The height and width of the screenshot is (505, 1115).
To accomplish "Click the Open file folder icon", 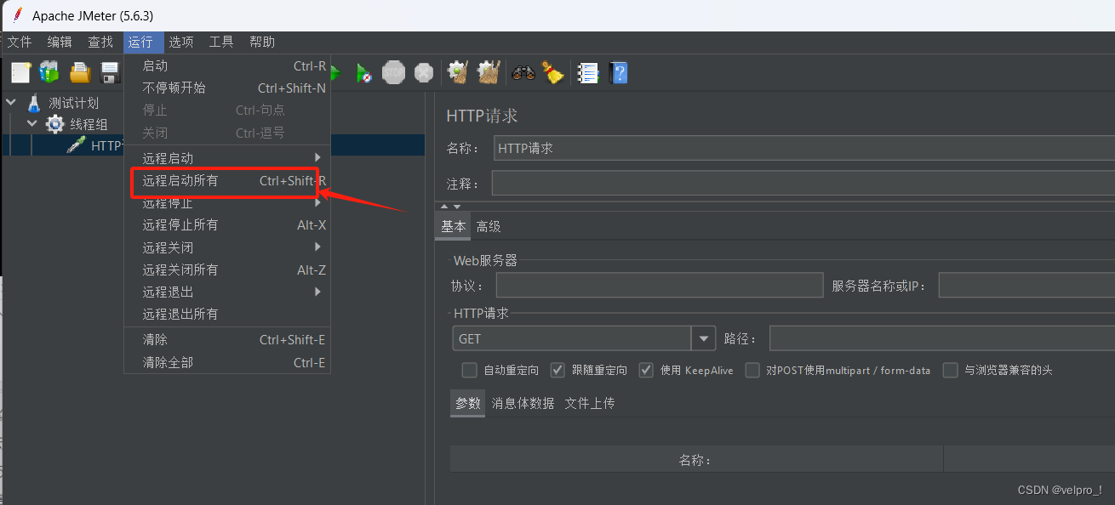I will [x=80, y=73].
